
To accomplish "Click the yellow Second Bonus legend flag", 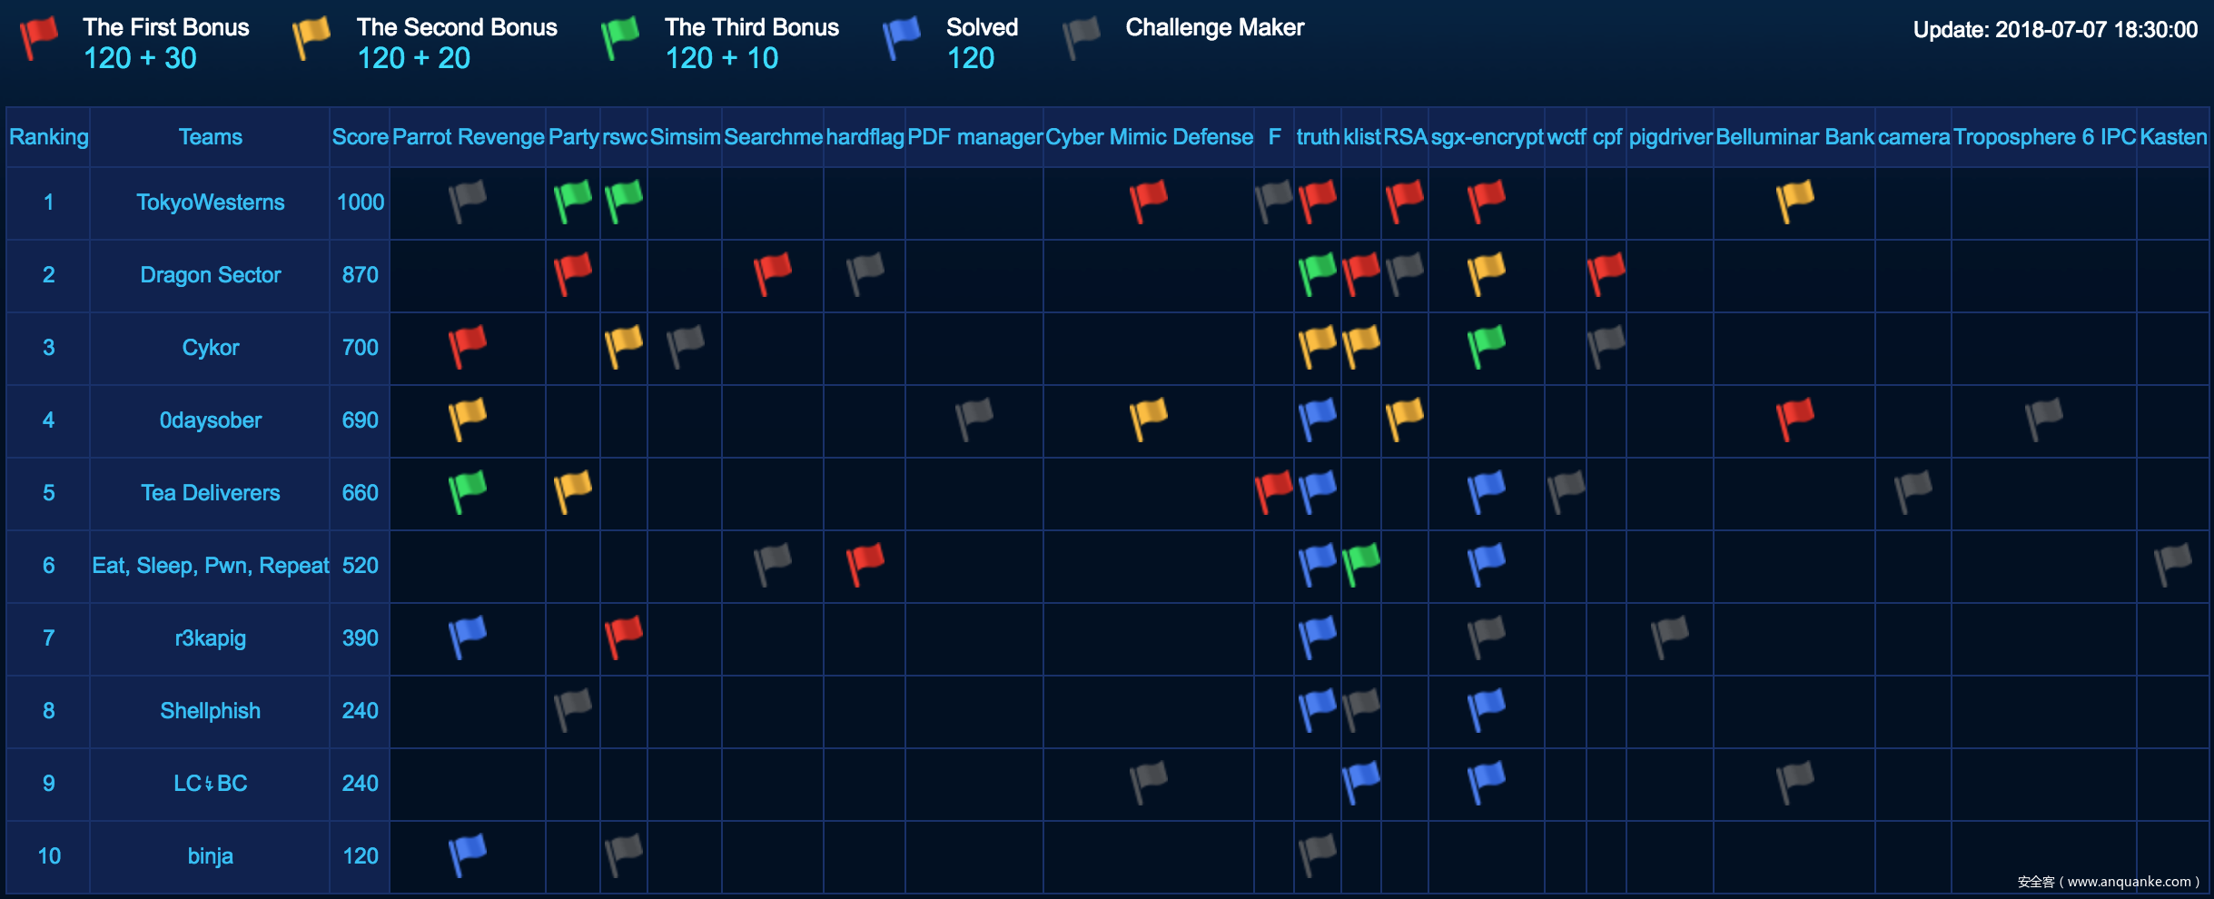I will coord(311,39).
